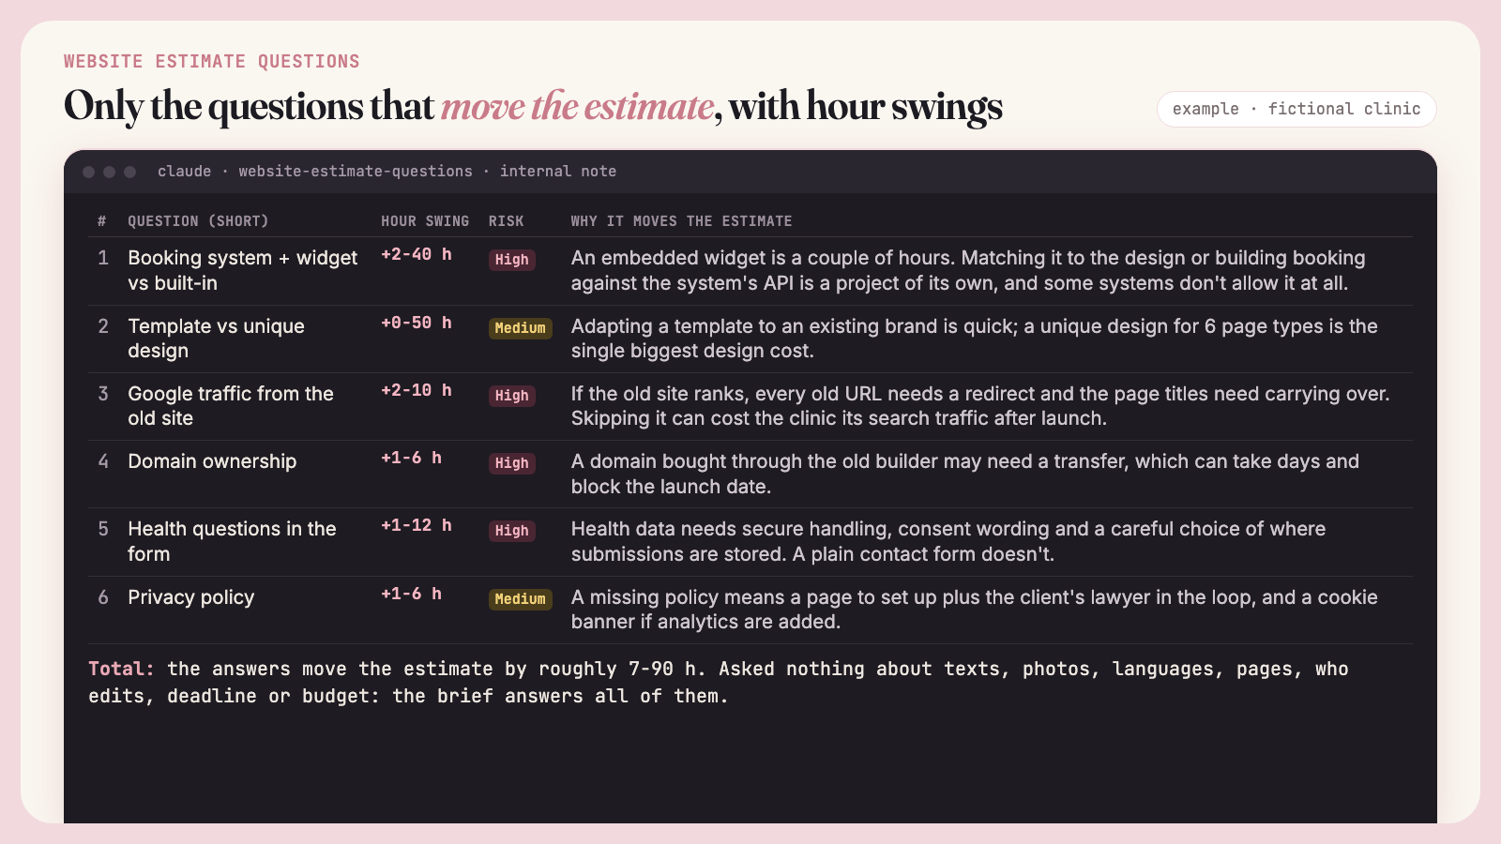
Task: Click the explanation starting 'If the old site ranks'
Action: point(980,406)
